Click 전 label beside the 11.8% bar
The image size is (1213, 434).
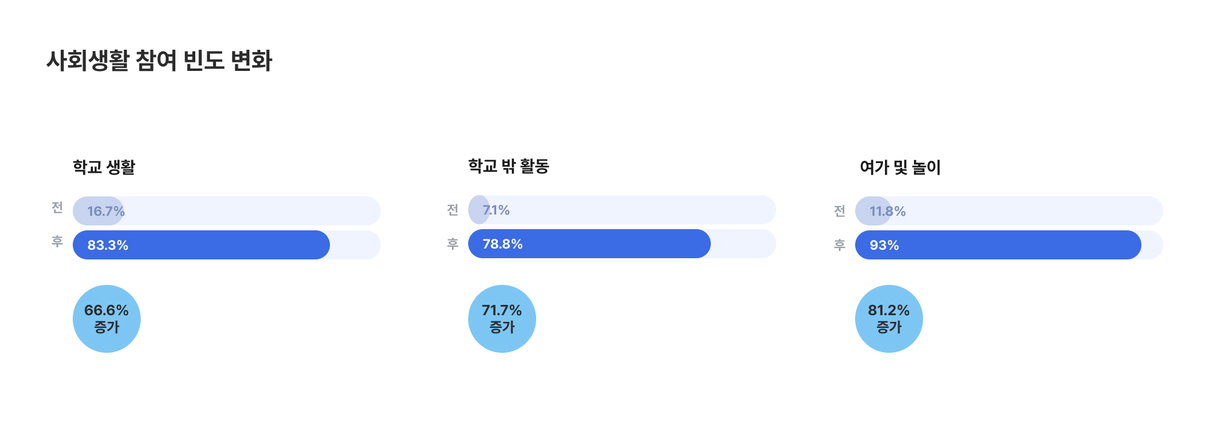pyautogui.click(x=839, y=211)
